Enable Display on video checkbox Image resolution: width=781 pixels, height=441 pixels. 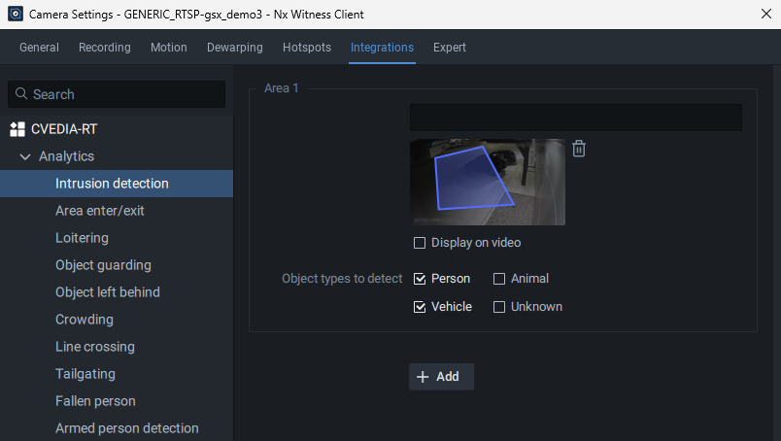pos(420,243)
